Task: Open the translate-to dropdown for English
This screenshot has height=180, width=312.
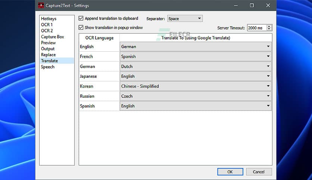Action: tap(195, 47)
